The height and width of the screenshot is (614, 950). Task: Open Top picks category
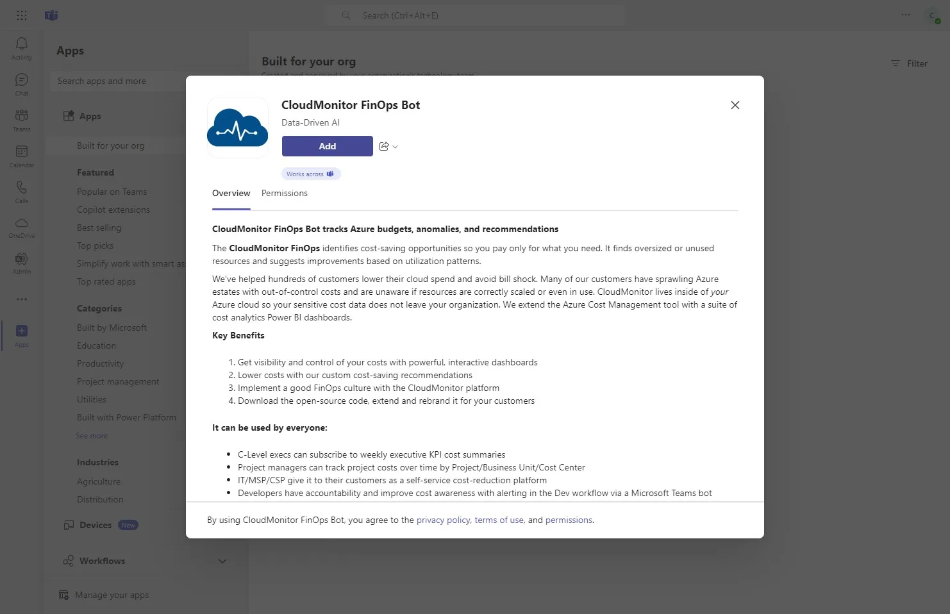pos(96,245)
